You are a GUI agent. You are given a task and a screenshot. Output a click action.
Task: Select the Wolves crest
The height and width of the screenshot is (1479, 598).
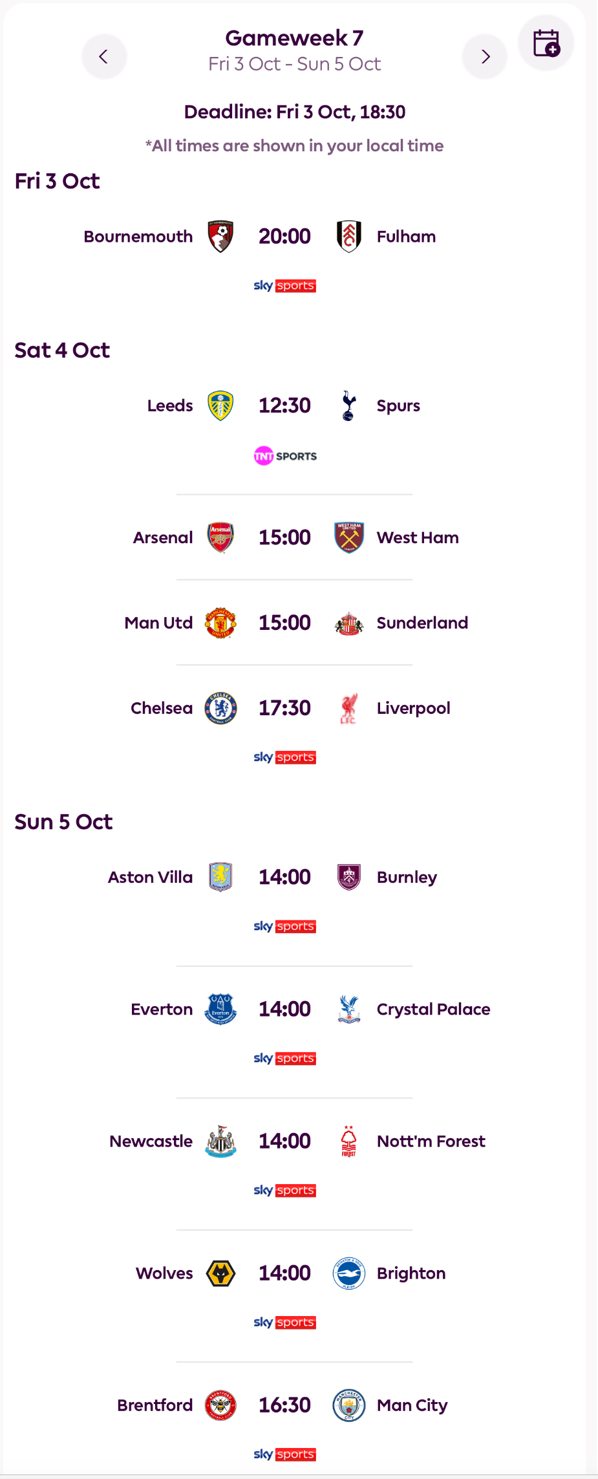[220, 1274]
